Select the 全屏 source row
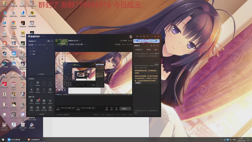This screenshot has height=142, width=252. [41, 54]
